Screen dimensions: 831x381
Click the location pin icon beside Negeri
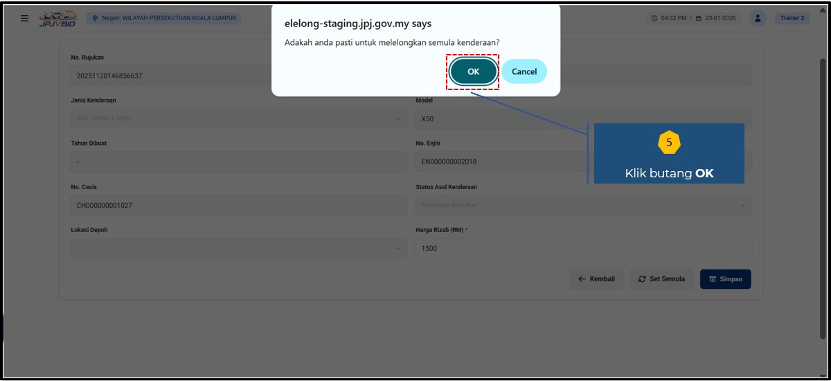[x=95, y=18]
